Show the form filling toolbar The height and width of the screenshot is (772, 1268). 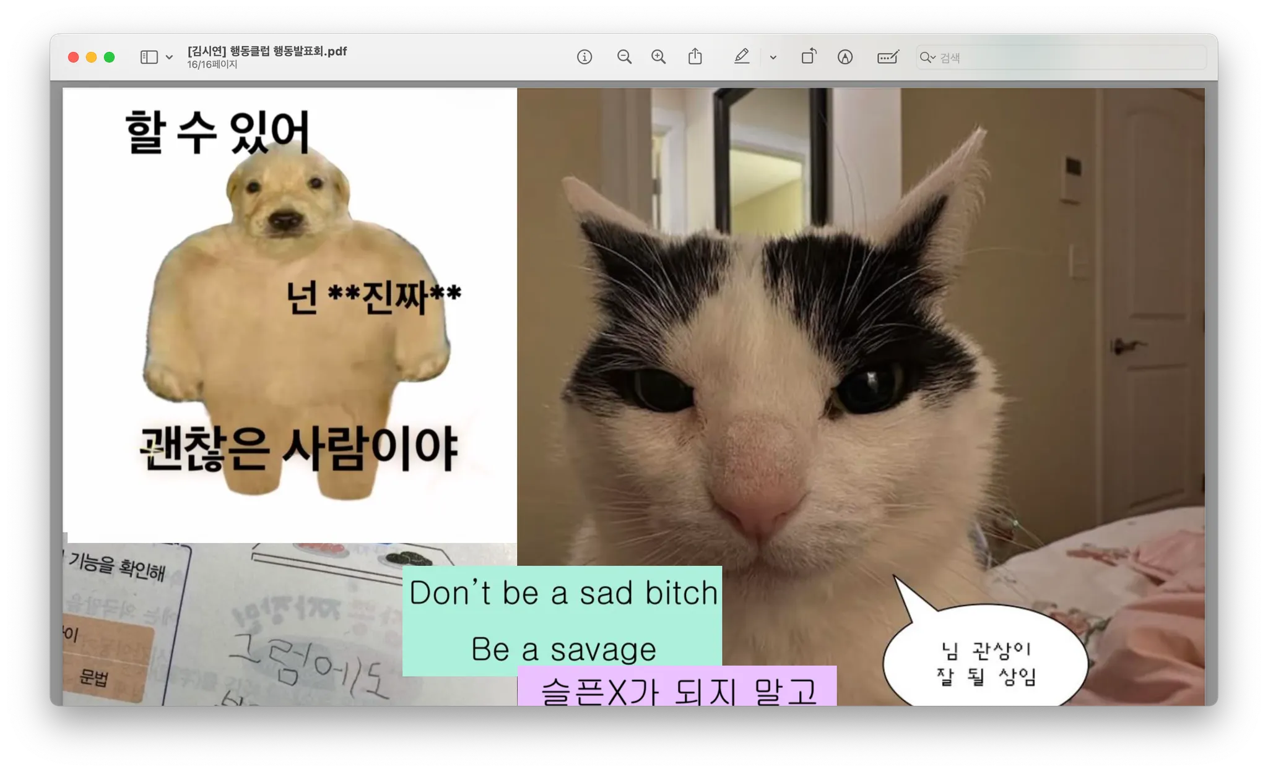click(x=888, y=57)
